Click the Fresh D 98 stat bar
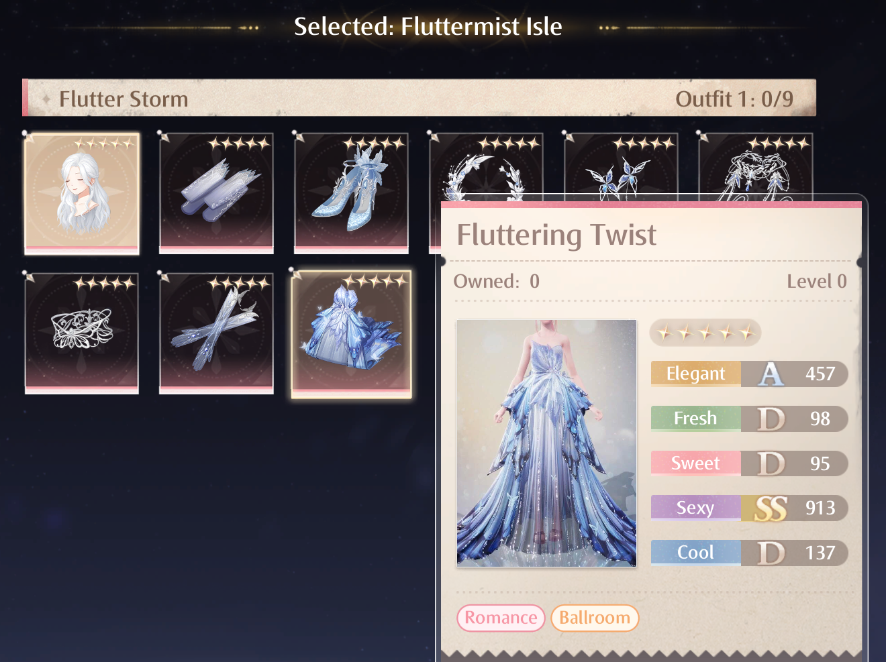The height and width of the screenshot is (662, 886). (x=749, y=419)
